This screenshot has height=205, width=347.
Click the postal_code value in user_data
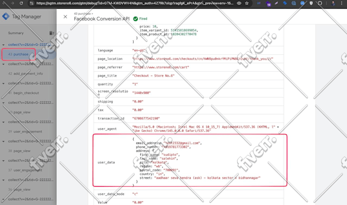point(171,170)
